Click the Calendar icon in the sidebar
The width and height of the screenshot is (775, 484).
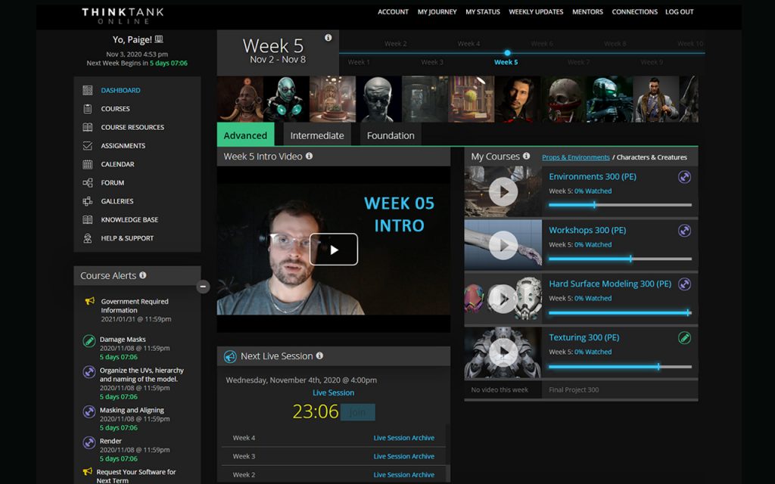[x=88, y=164]
